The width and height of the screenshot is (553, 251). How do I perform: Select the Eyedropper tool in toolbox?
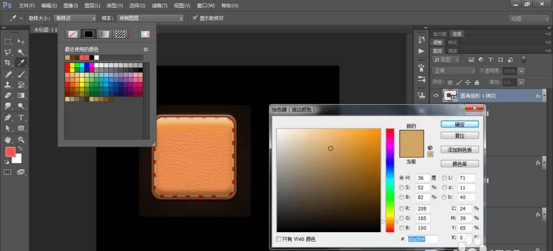point(21,63)
